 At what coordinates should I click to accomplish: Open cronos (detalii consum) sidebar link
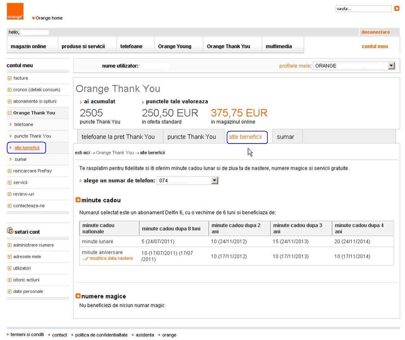coord(37,90)
